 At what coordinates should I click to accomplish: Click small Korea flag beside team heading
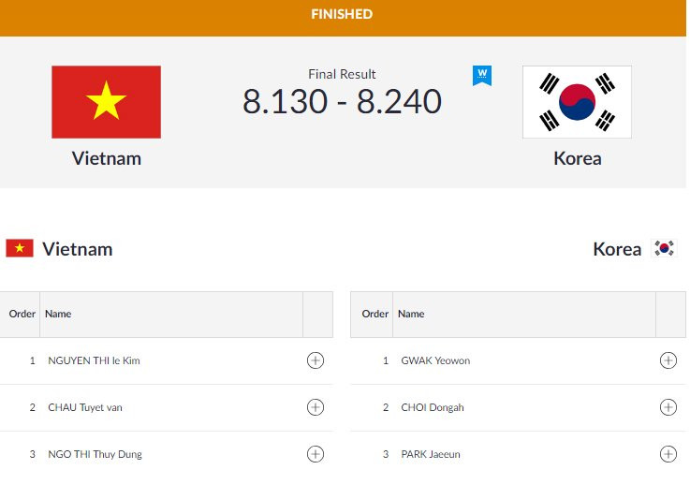pyautogui.click(x=664, y=248)
